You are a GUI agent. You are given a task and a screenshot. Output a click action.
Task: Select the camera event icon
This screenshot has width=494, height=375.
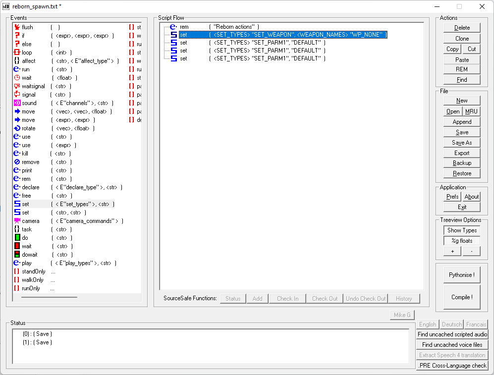tap(17, 221)
